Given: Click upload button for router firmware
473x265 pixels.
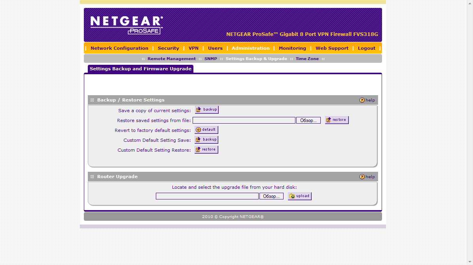Looking at the screenshot, I should (299, 196).
